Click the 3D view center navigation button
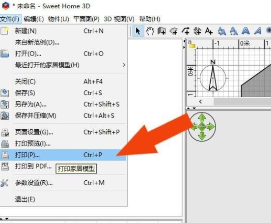Viewport: 271px width, 223px height. point(202,127)
